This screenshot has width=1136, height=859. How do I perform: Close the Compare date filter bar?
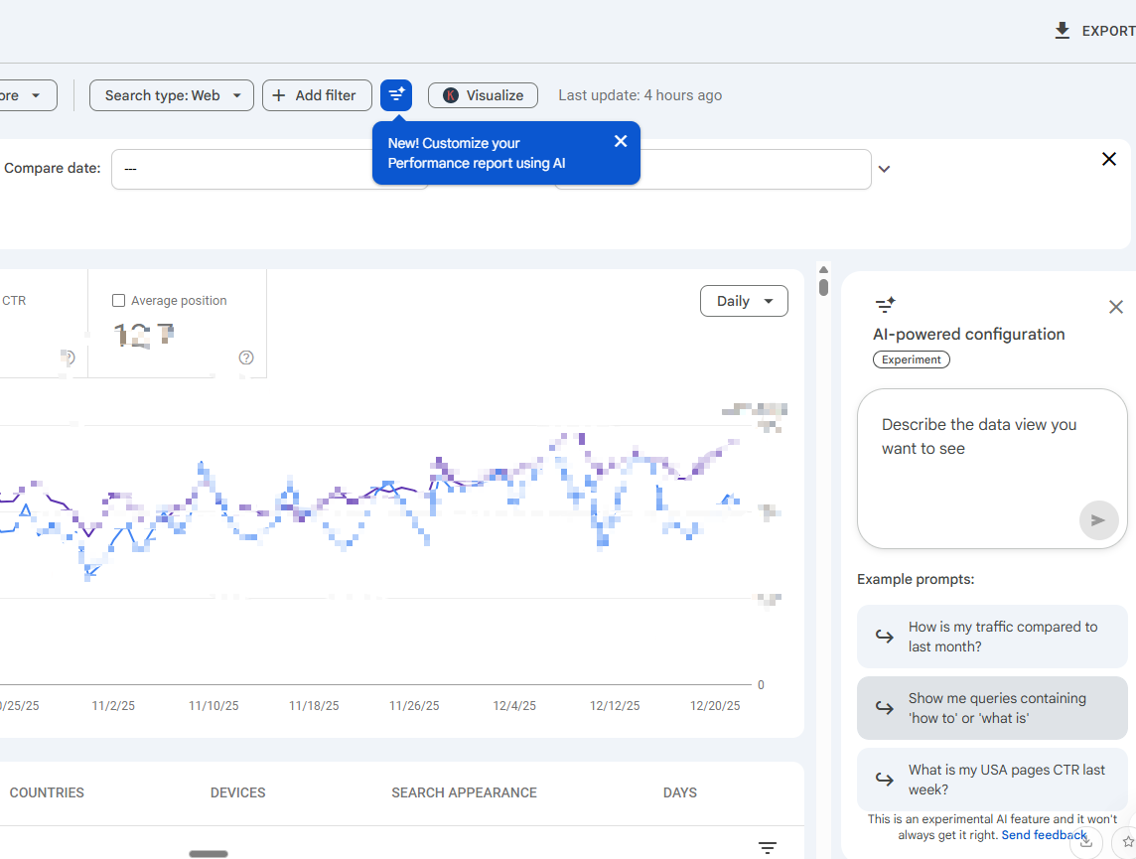[1108, 159]
